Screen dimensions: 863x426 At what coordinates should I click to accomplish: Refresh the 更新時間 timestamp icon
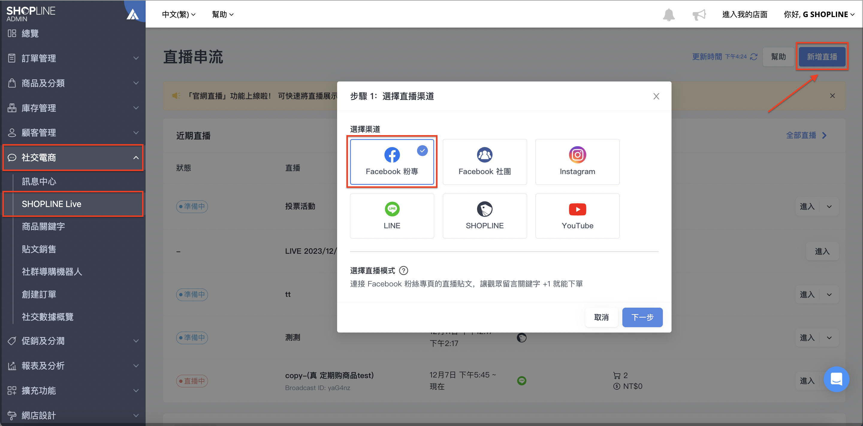(x=754, y=57)
